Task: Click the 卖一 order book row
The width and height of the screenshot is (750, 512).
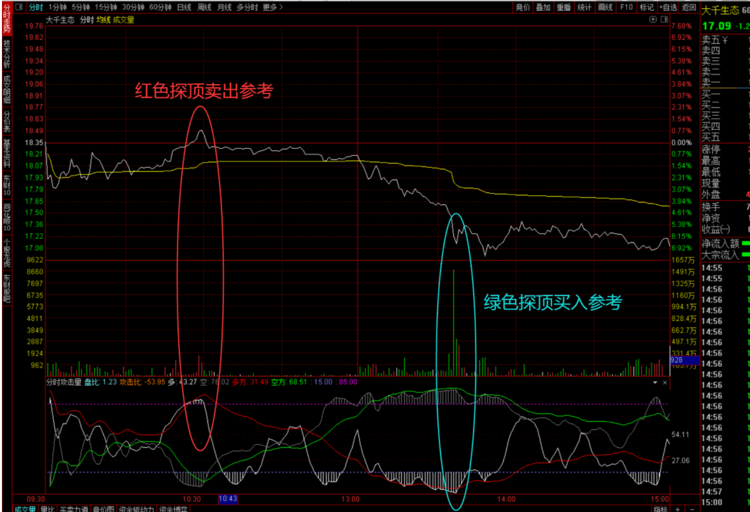Action: pos(726,82)
